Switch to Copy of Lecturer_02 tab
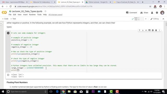 tap(126, 2)
